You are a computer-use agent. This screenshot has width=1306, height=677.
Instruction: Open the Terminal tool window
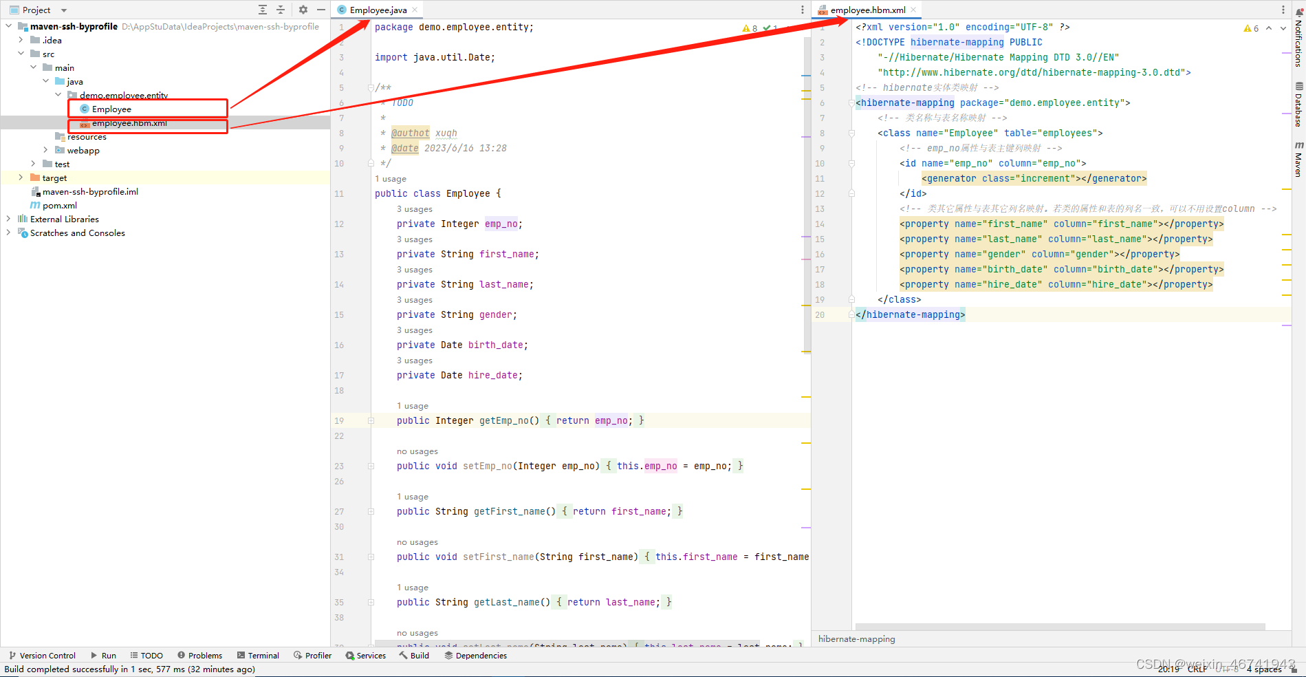pos(258,655)
